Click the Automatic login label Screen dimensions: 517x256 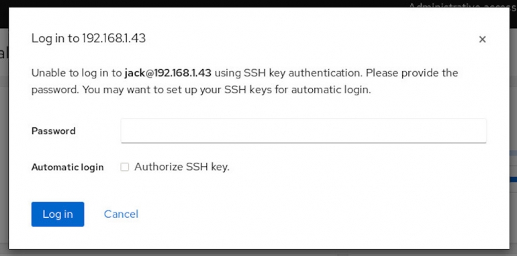click(x=68, y=167)
